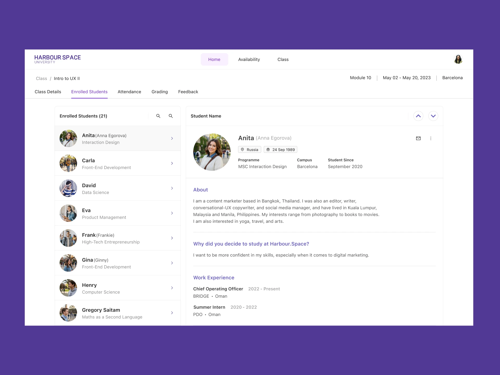This screenshot has width=500, height=375.
Task: Click the Harbour.Space University logo
Action: pyautogui.click(x=58, y=59)
